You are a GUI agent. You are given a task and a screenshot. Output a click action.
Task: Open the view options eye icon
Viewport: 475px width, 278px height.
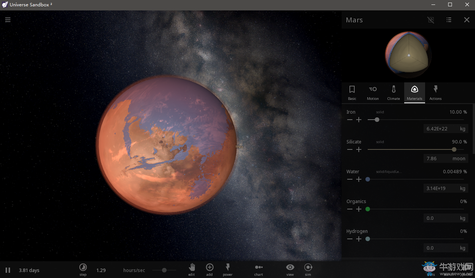(x=290, y=267)
